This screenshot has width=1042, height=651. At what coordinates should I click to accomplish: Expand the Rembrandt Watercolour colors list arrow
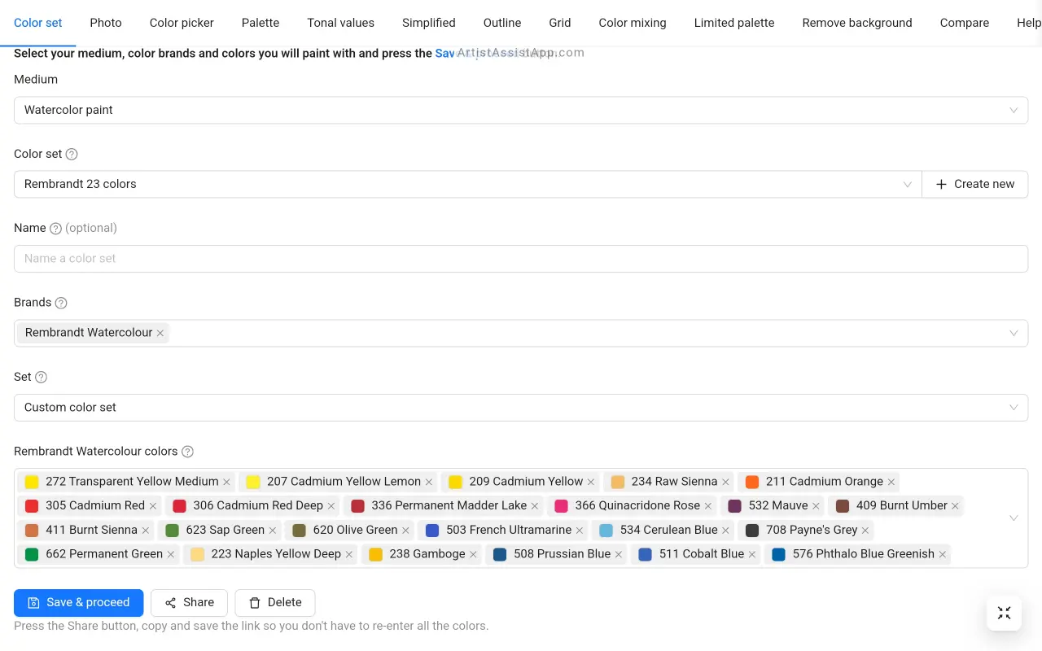tap(1014, 518)
